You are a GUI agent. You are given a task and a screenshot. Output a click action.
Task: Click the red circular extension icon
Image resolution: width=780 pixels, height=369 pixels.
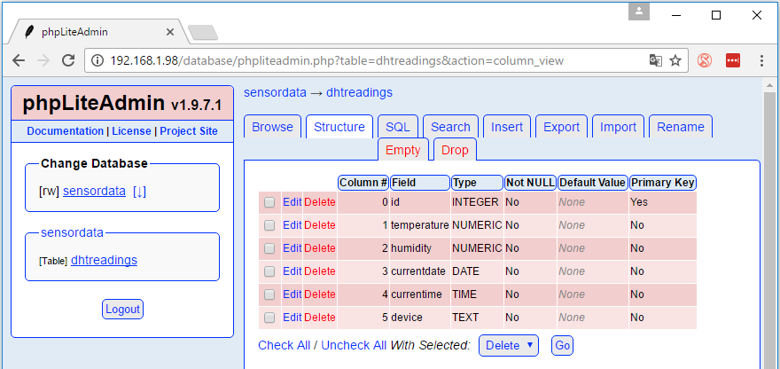click(x=705, y=60)
